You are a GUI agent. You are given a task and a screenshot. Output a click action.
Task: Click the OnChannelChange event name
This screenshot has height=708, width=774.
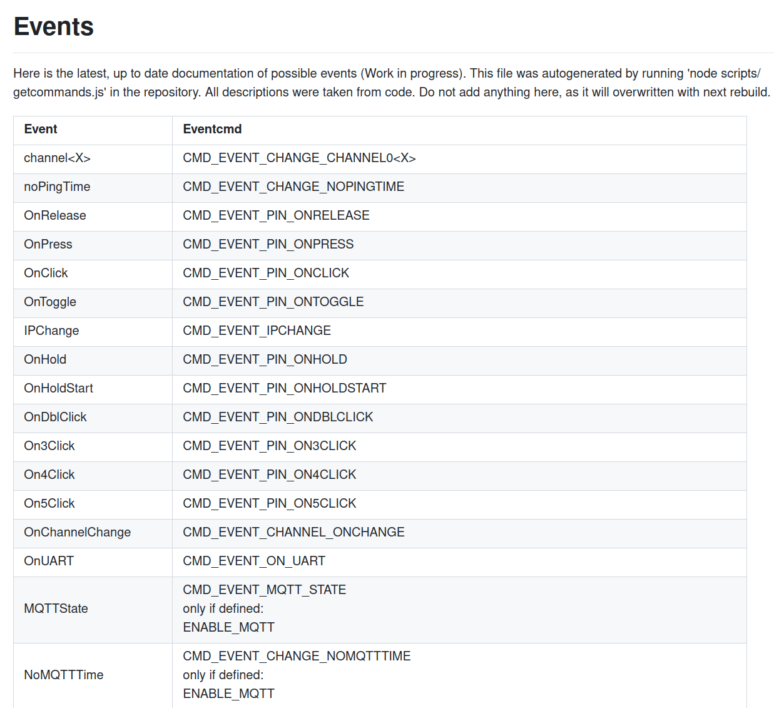78,532
